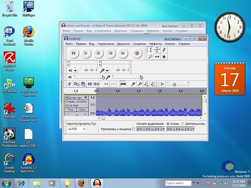Click the Undo arrow icon
Viewport: 251px width, 188px height.
[x=106, y=84]
